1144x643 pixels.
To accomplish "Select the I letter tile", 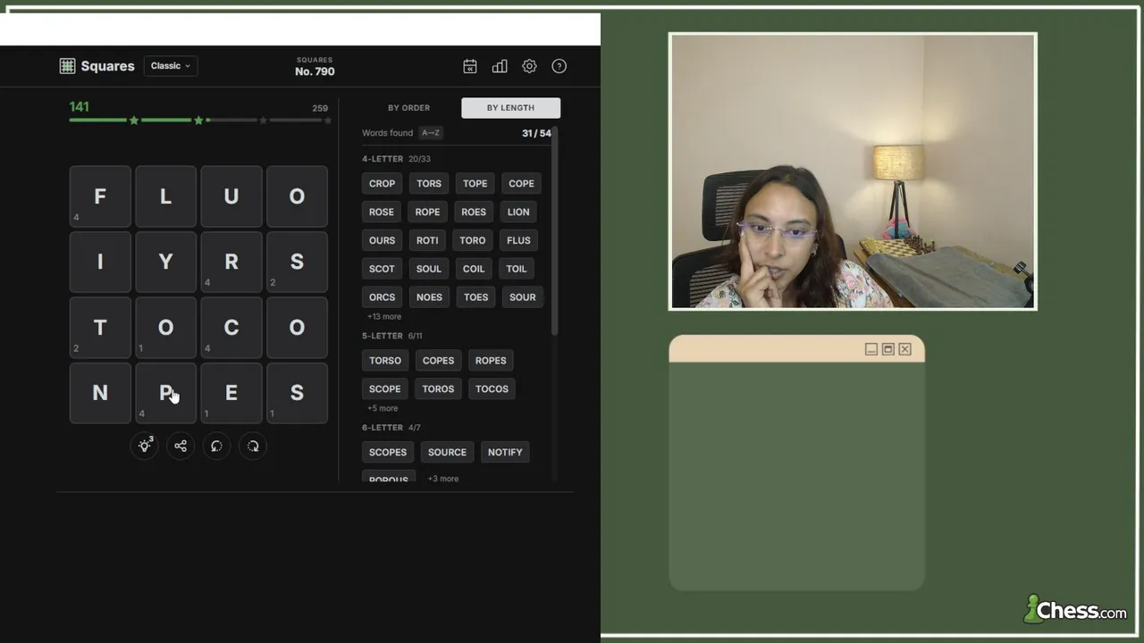I will [100, 262].
